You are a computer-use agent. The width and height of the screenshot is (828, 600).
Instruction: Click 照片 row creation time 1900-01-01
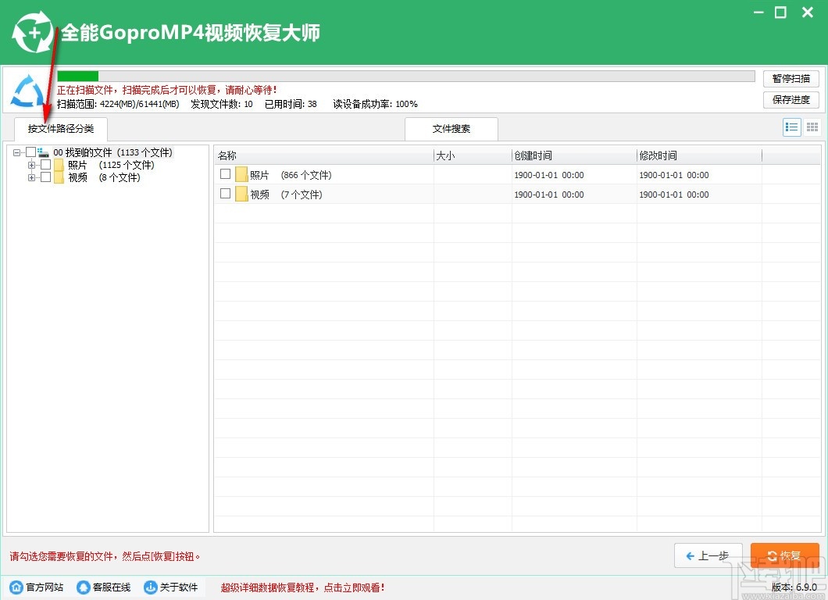[549, 175]
